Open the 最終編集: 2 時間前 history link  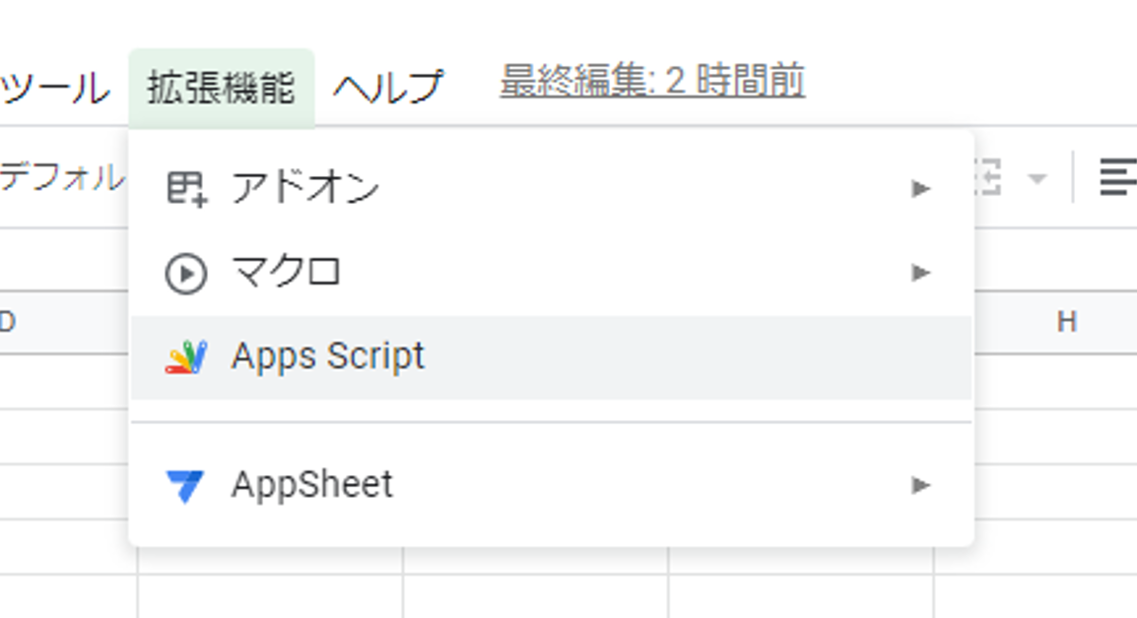[x=652, y=81]
